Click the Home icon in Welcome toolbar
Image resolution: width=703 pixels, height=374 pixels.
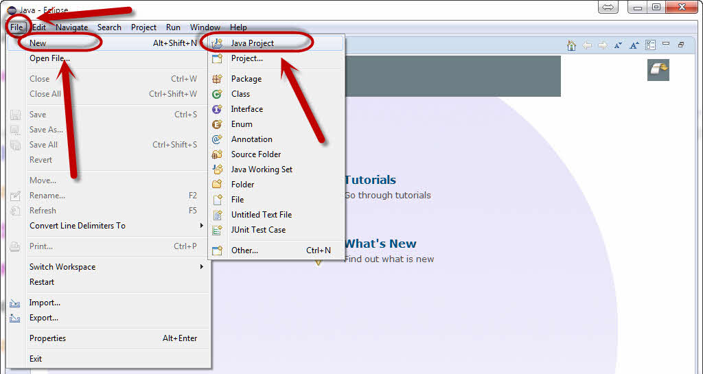coord(571,45)
